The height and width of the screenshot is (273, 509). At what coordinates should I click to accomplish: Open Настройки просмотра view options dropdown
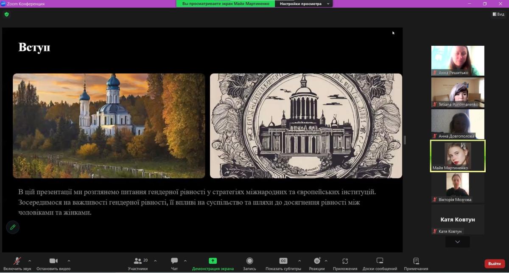click(303, 4)
